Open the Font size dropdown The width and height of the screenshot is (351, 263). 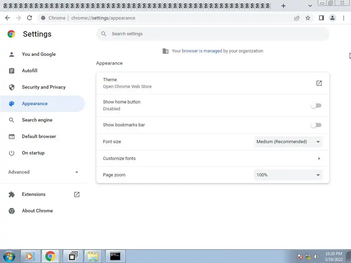point(288,142)
